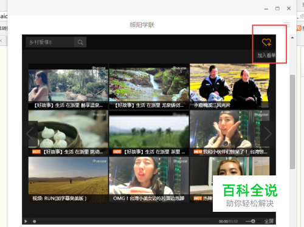This screenshot has height=227, width=304.
Task: Minimize the window
Action: tap(266, 9)
